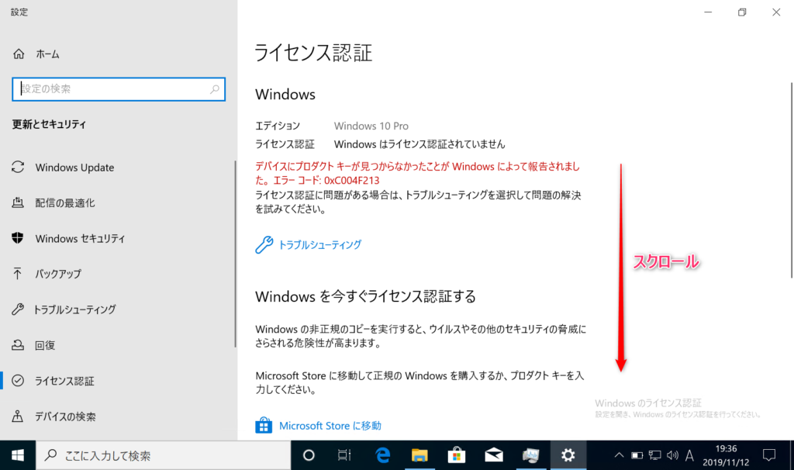
Task: Restore down the 設定 window
Action: [x=742, y=12]
